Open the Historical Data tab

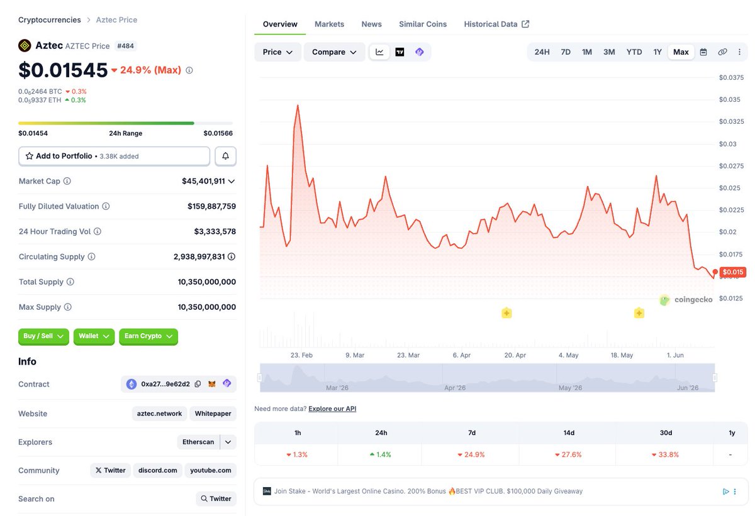tap(496, 24)
